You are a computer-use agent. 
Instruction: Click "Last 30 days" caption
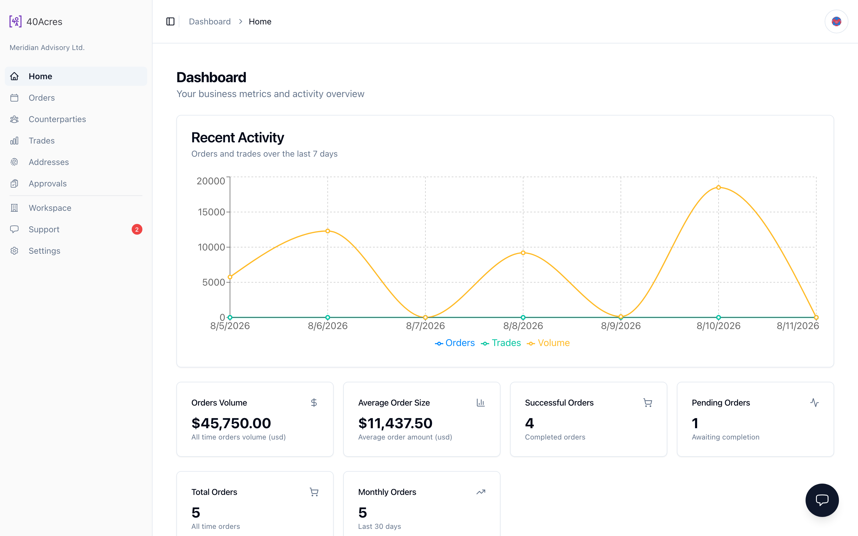click(379, 526)
